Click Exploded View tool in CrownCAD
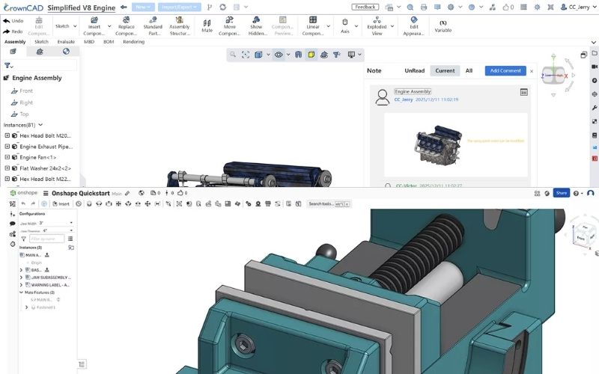This screenshot has height=374, width=599. coord(377,26)
